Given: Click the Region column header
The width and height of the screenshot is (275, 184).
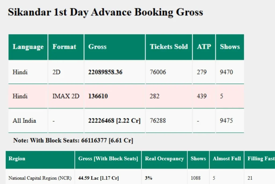Looking at the screenshot, I should 17,159.
